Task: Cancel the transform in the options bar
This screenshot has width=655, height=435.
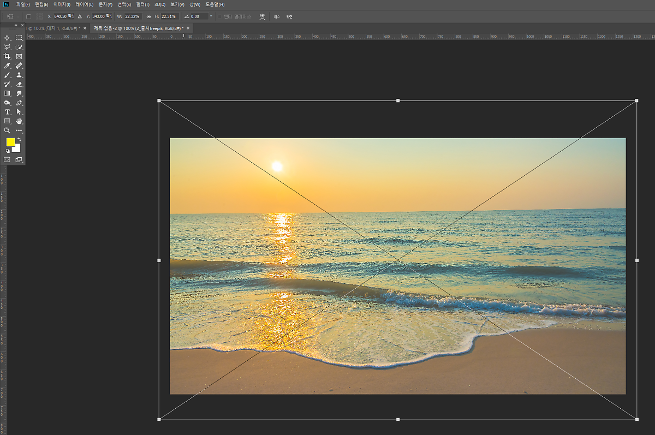Action: (x=277, y=16)
